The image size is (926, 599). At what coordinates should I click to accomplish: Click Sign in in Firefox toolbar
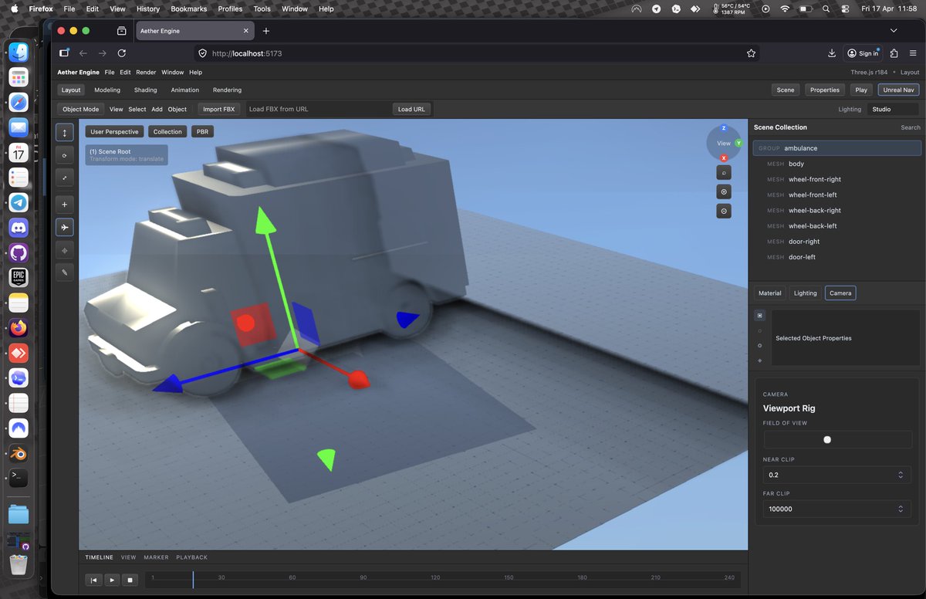tap(863, 53)
